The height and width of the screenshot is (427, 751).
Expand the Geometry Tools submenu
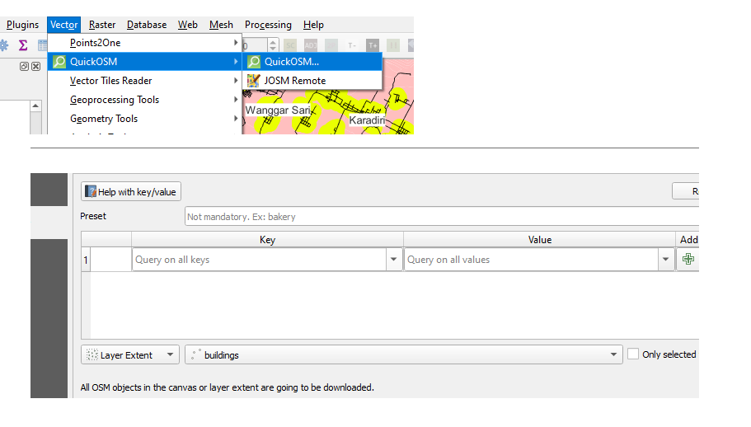(x=144, y=118)
